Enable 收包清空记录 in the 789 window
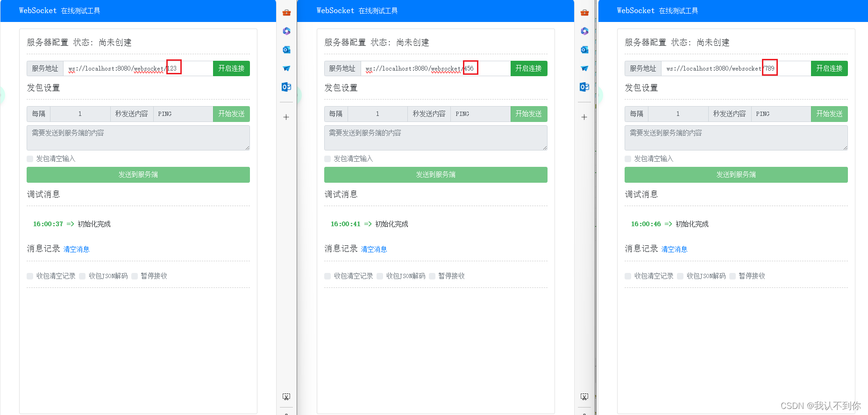The image size is (868, 415). 628,276
